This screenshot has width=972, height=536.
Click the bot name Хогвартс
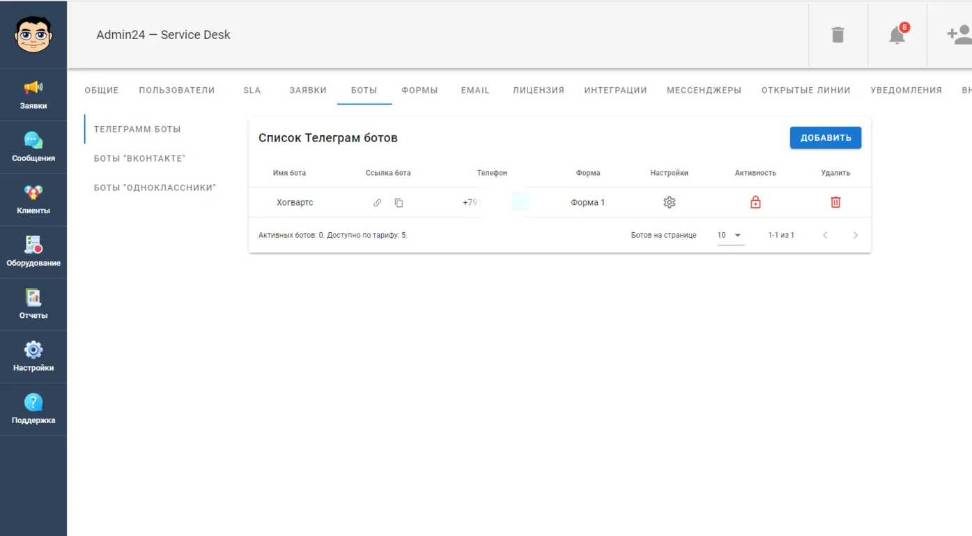(x=295, y=203)
